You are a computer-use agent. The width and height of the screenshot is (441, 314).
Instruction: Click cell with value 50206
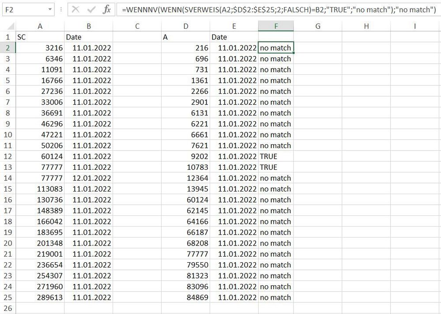[x=40, y=146]
